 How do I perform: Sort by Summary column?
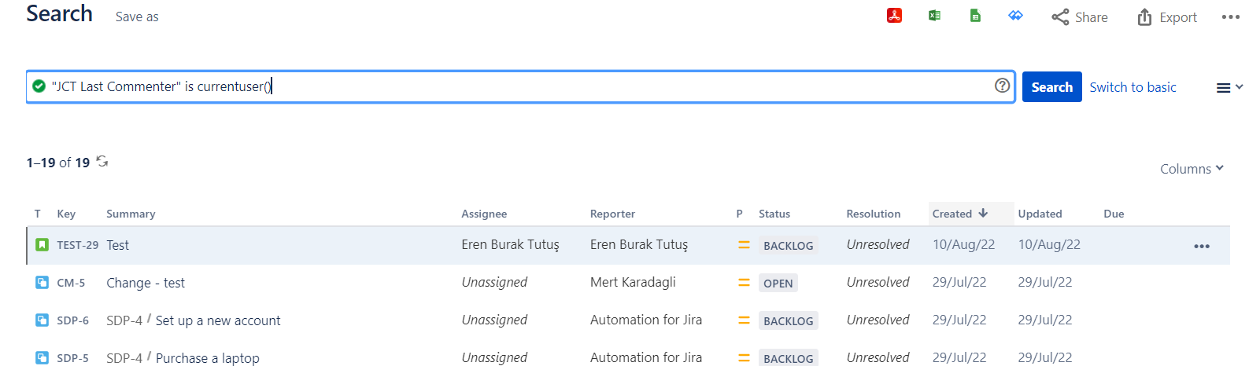(131, 214)
